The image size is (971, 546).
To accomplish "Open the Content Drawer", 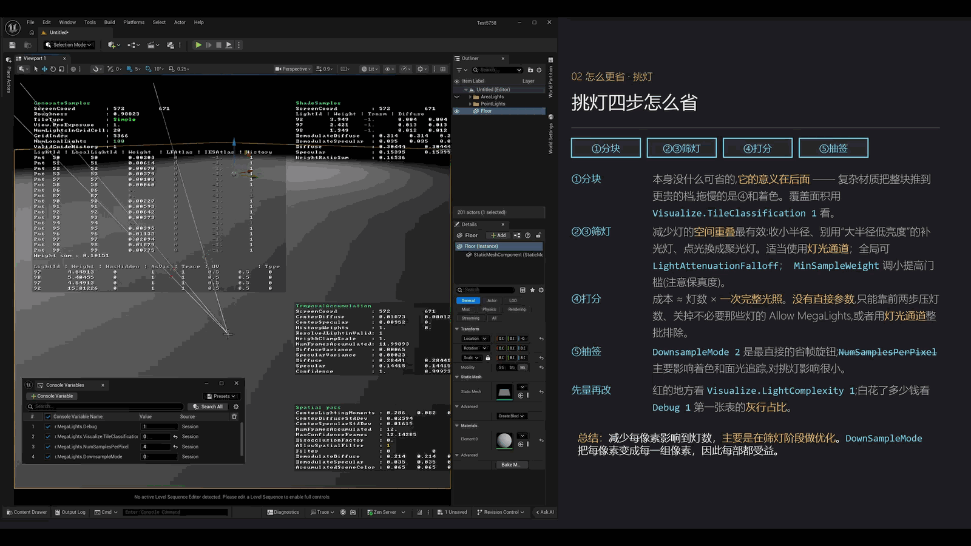I will (x=27, y=512).
